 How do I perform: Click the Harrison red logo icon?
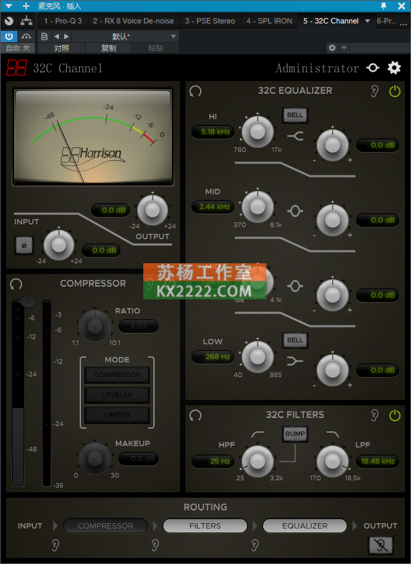point(17,68)
